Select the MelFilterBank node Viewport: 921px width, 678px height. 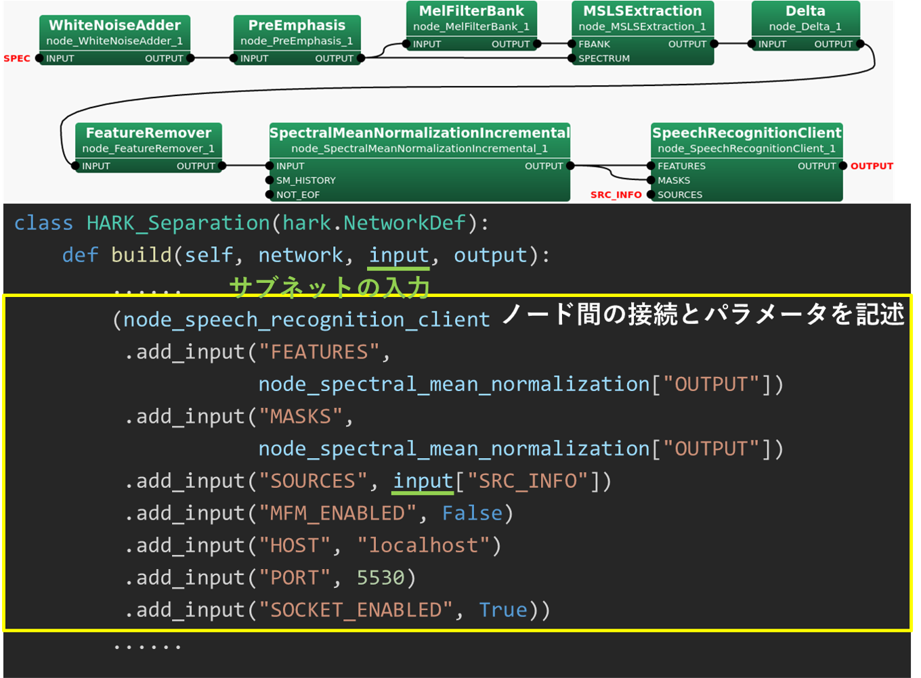point(471,12)
